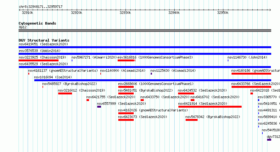Click the nsv6419051 (Sedlazeck2020) variant label
Image resolution: width=280 pixels, height=152 pixels.
[x=43, y=44]
